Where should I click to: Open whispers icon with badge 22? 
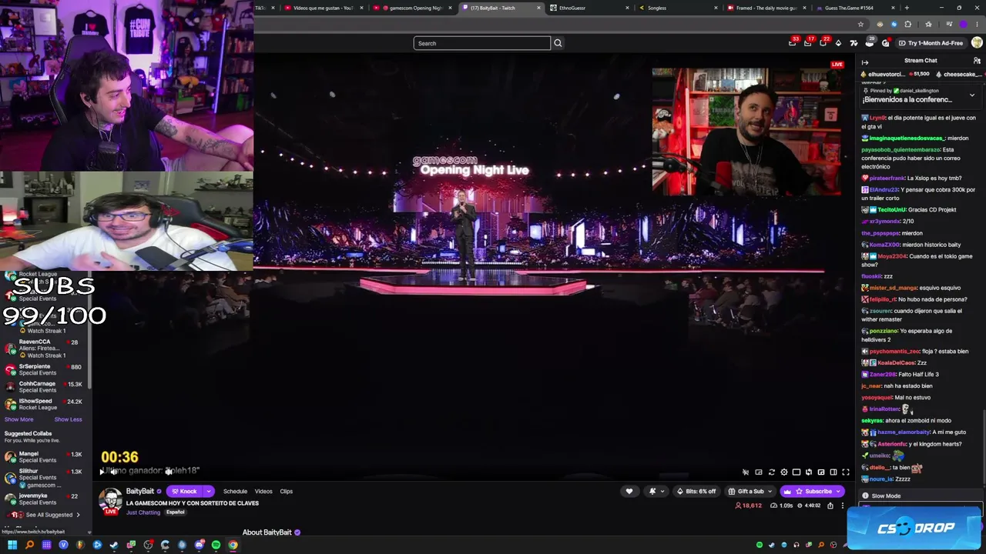coord(823,43)
